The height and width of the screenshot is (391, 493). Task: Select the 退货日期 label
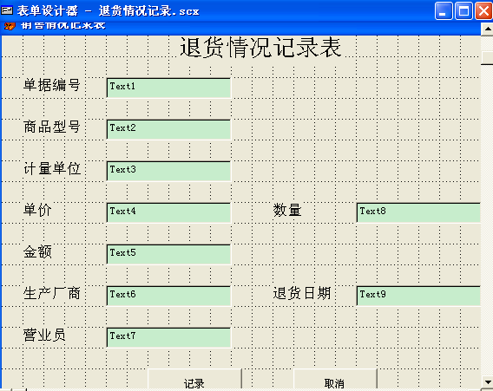(x=302, y=293)
